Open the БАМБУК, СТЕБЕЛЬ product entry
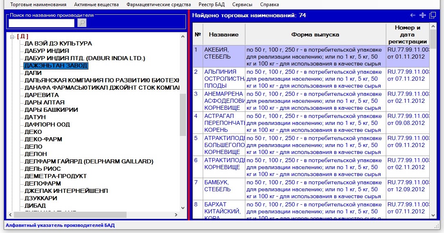 [x=217, y=186]
